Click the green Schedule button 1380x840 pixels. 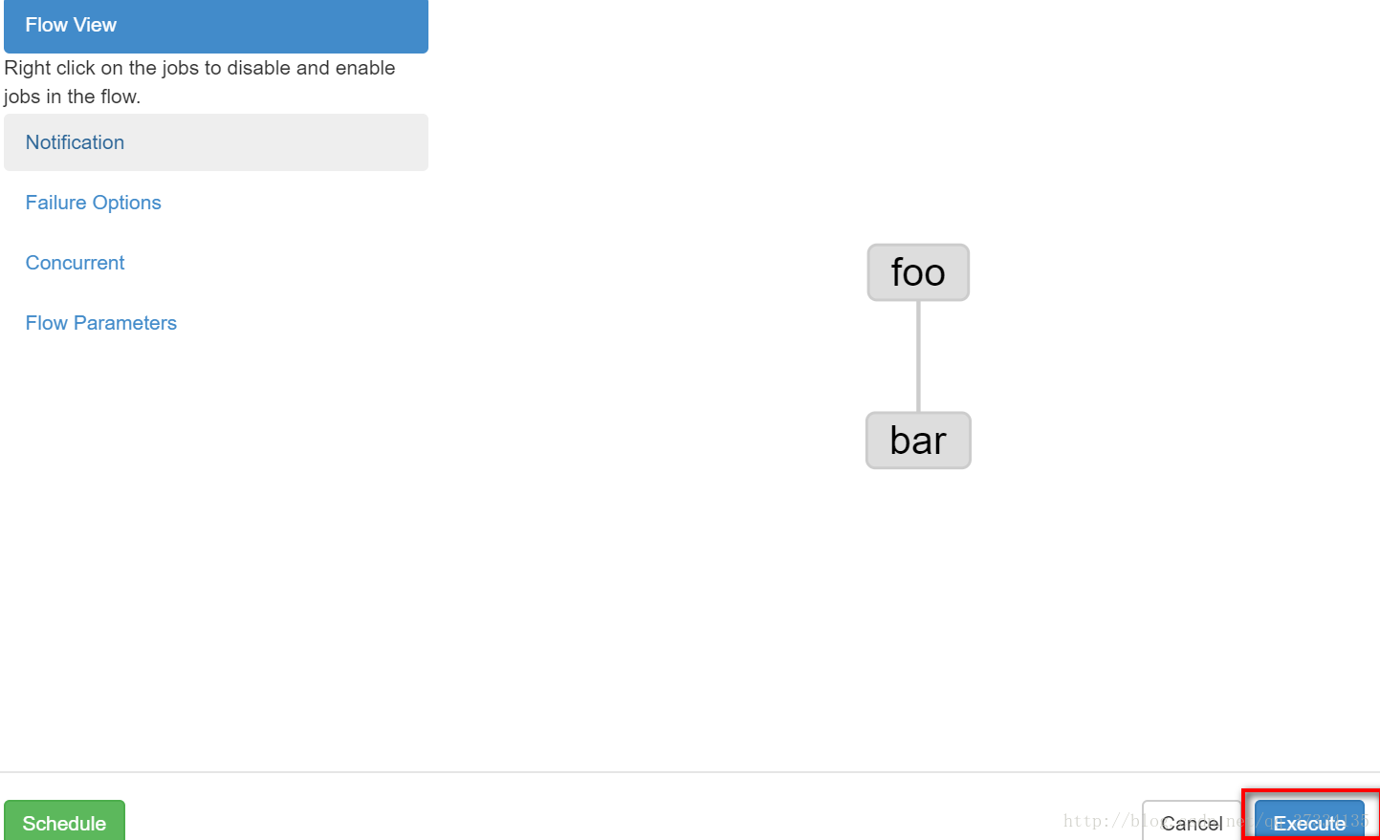(x=64, y=822)
